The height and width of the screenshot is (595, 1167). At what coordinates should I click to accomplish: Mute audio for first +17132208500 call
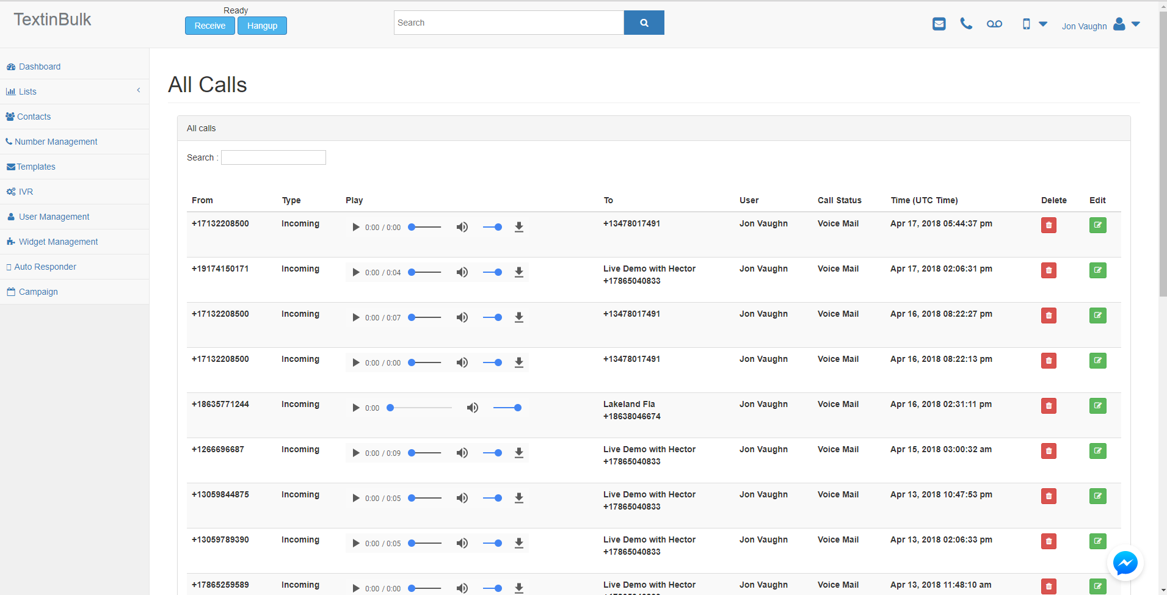[462, 227]
